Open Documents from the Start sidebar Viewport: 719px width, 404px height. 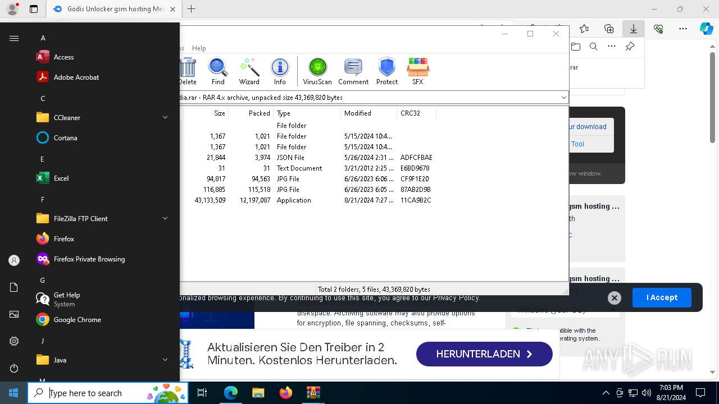14,287
